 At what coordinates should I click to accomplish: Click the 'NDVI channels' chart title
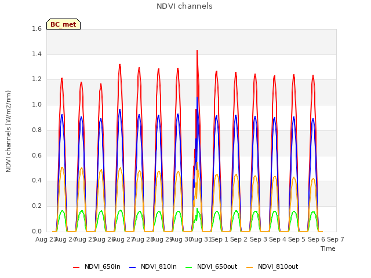(x=184, y=6)
